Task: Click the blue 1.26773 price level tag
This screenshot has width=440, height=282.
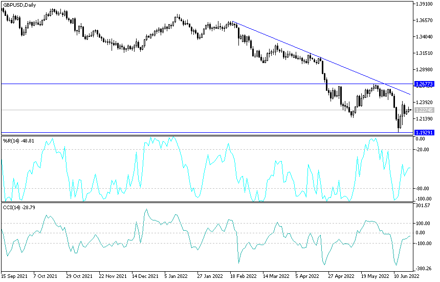Action: click(424, 84)
